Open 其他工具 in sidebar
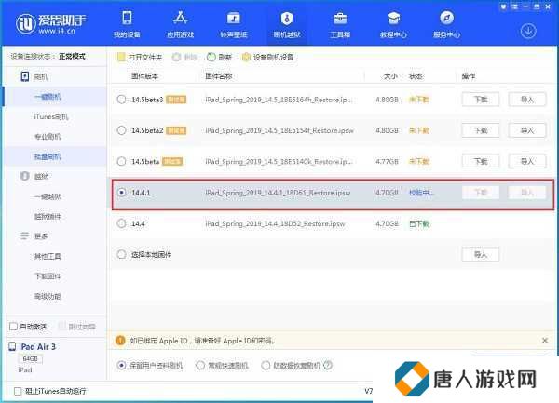The width and height of the screenshot is (559, 403). [48, 256]
